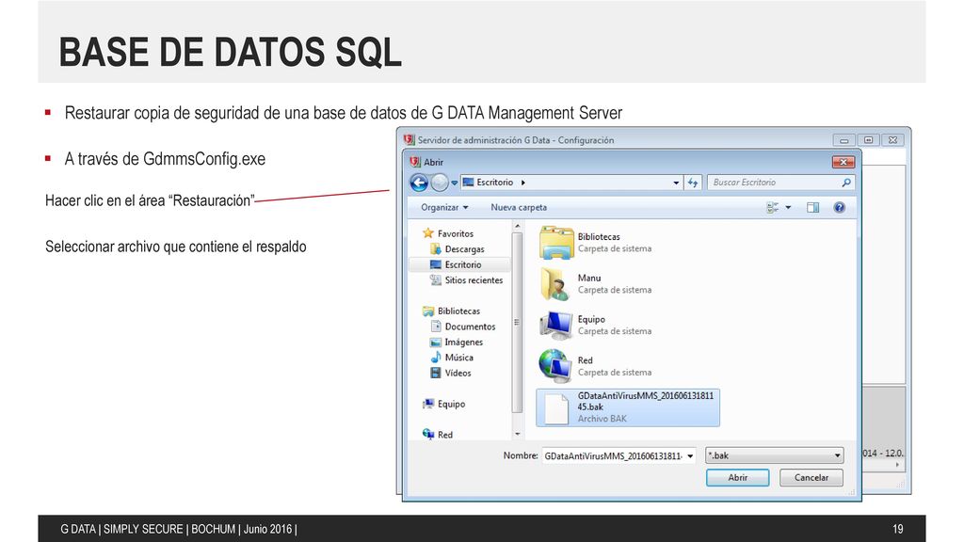Click the Back navigation arrow in Abrir dialog
The height and width of the screenshot is (542, 964).
pyautogui.click(x=419, y=183)
